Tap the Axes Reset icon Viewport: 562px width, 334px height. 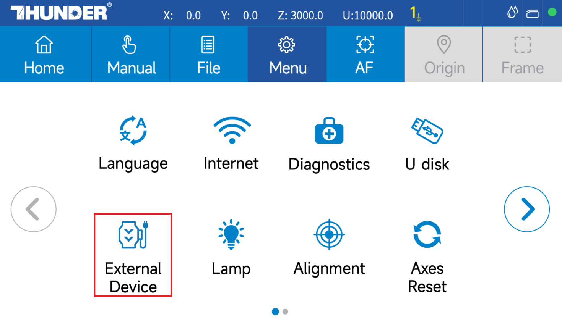coord(427,235)
